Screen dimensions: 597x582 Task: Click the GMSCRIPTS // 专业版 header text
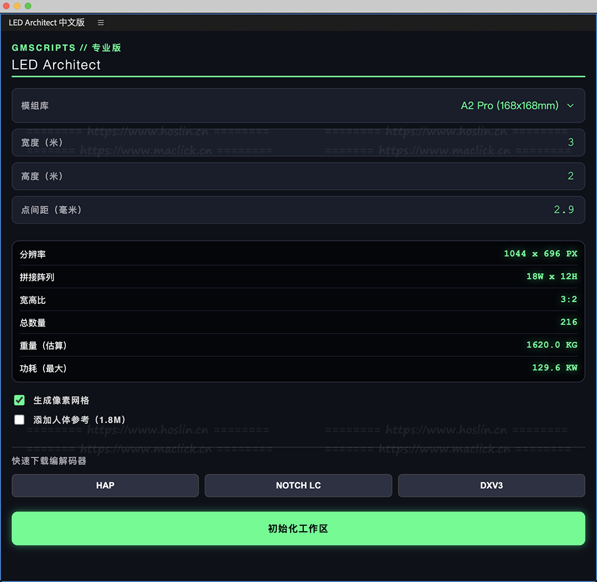click(x=67, y=48)
